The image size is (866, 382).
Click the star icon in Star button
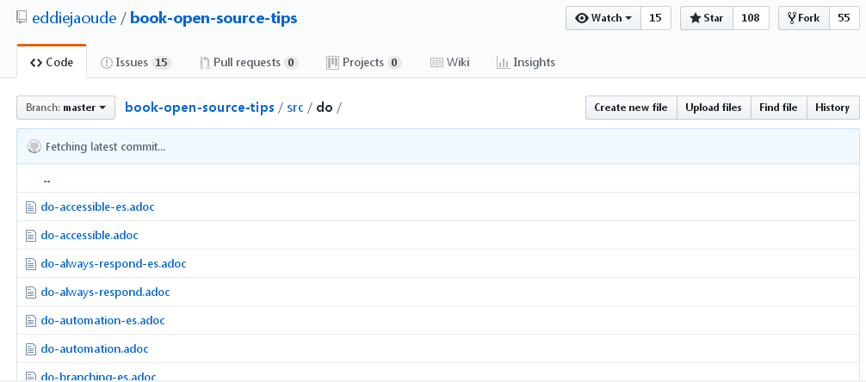click(x=696, y=18)
